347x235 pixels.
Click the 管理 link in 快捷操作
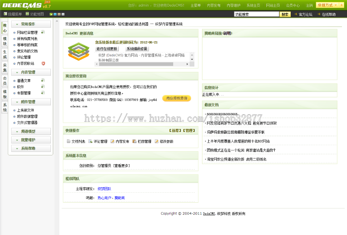tap(189, 130)
